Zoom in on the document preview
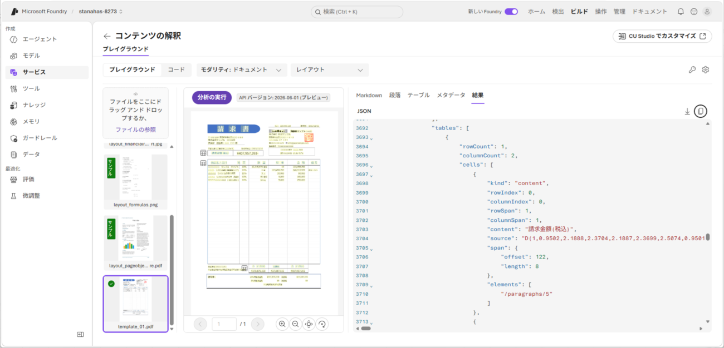 pos(282,324)
